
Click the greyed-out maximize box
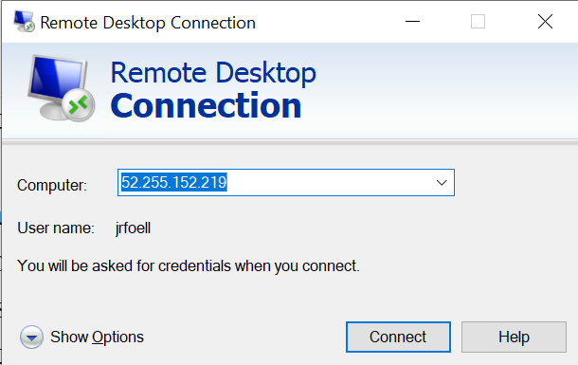[x=478, y=22]
